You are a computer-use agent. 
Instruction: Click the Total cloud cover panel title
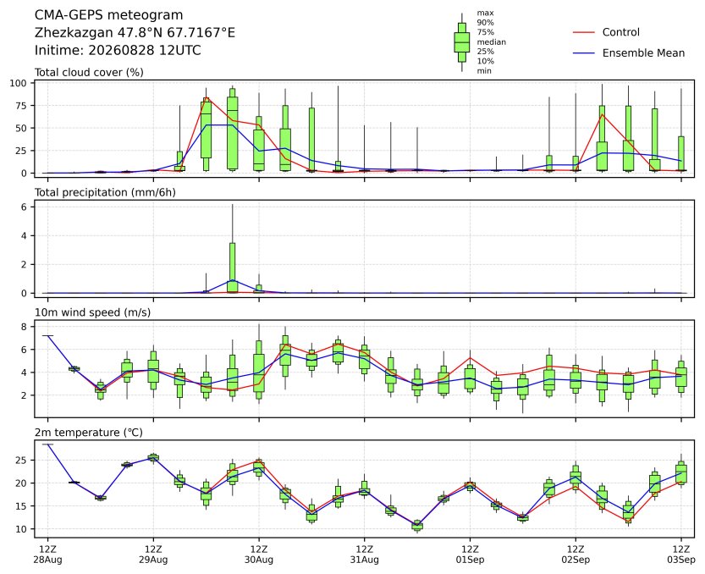click(x=89, y=73)
